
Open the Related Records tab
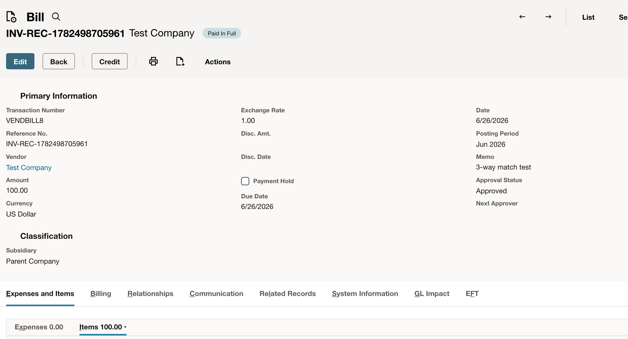(x=288, y=293)
